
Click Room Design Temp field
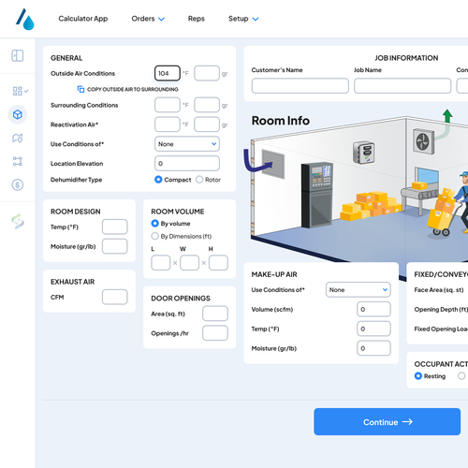(115, 227)
